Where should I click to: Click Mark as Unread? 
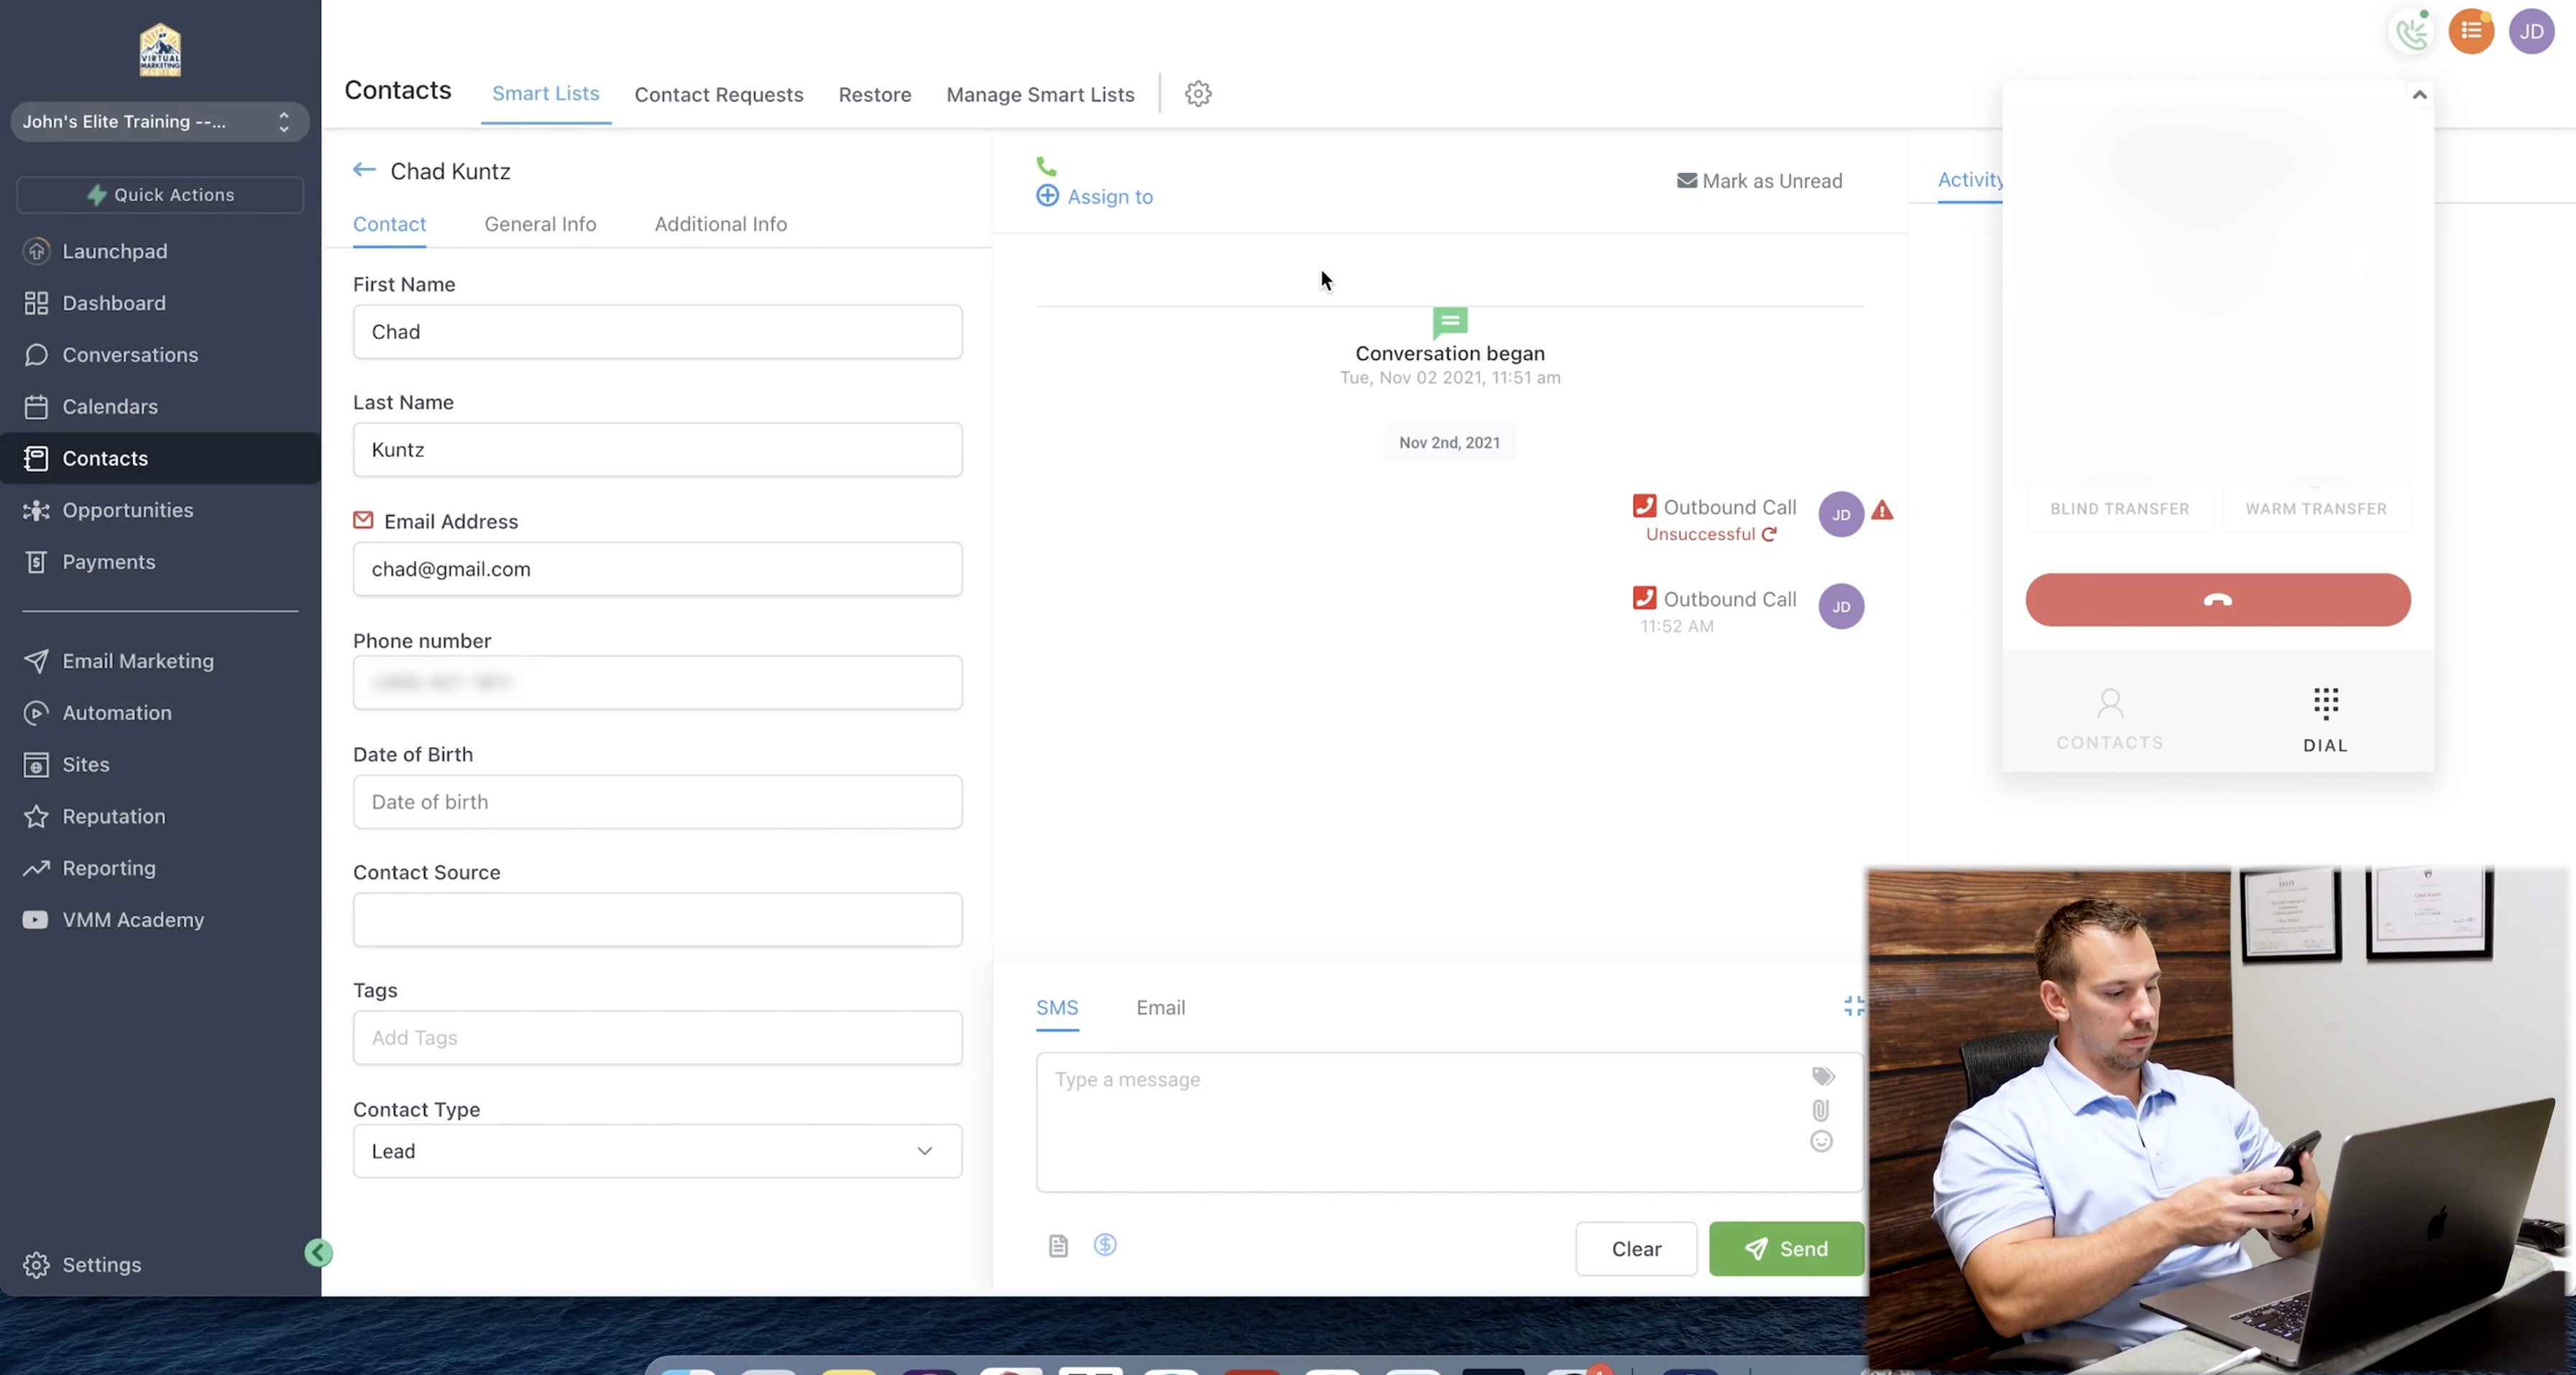tap(1759, 180)
